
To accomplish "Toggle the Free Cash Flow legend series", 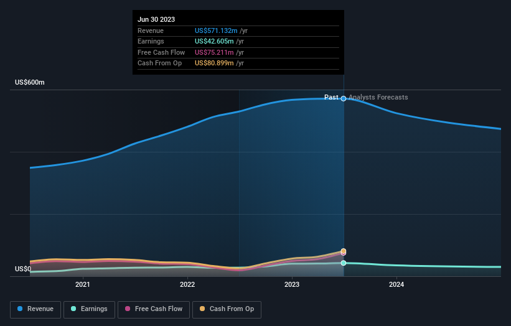I will click(x=154, y=309).
